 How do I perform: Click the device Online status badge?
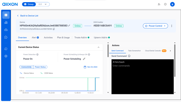[x=78, y=26]
